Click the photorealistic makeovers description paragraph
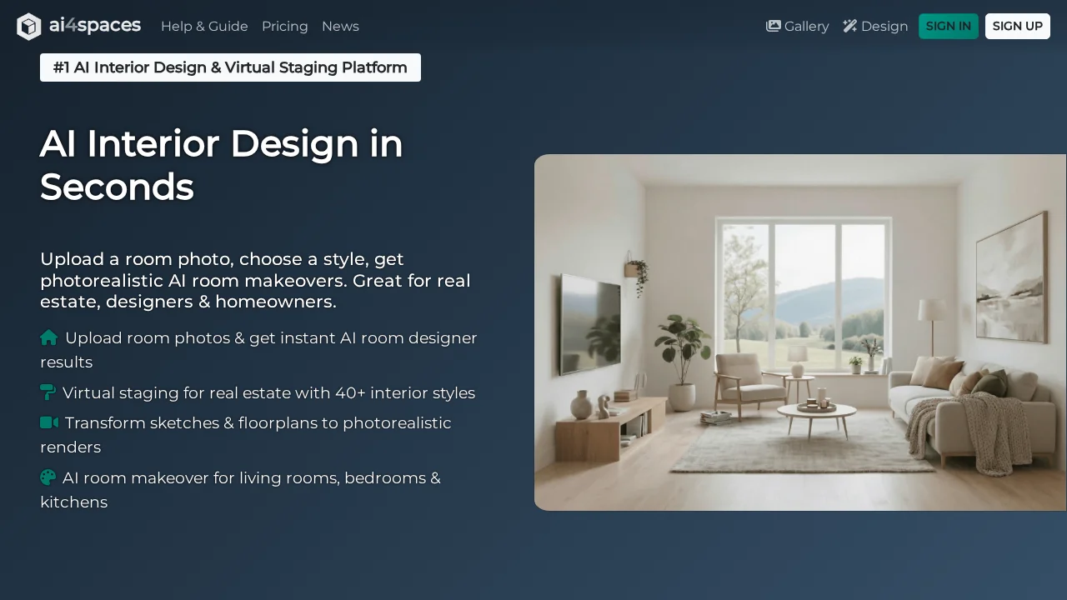Image resolution: width=1067 pixels, height=600 pixels. point(255,280)
